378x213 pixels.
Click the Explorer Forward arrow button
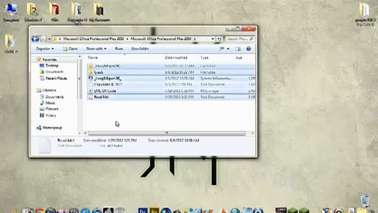(43, 39)
